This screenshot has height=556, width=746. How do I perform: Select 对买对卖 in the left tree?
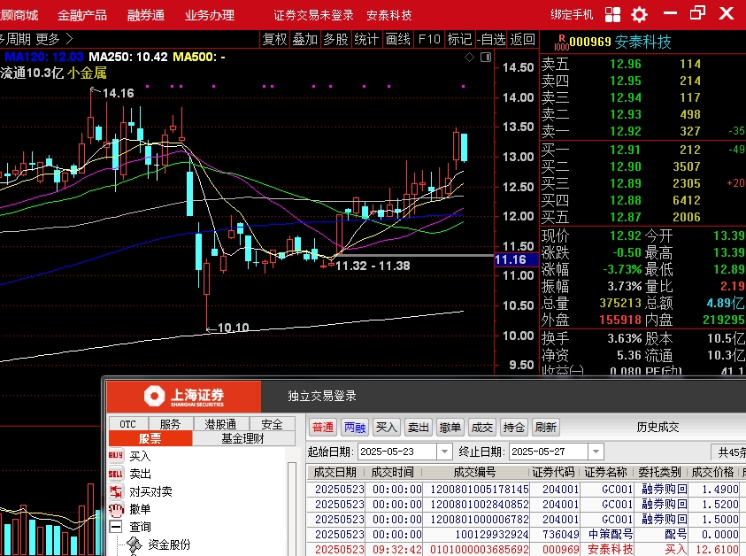pos(150,491)
